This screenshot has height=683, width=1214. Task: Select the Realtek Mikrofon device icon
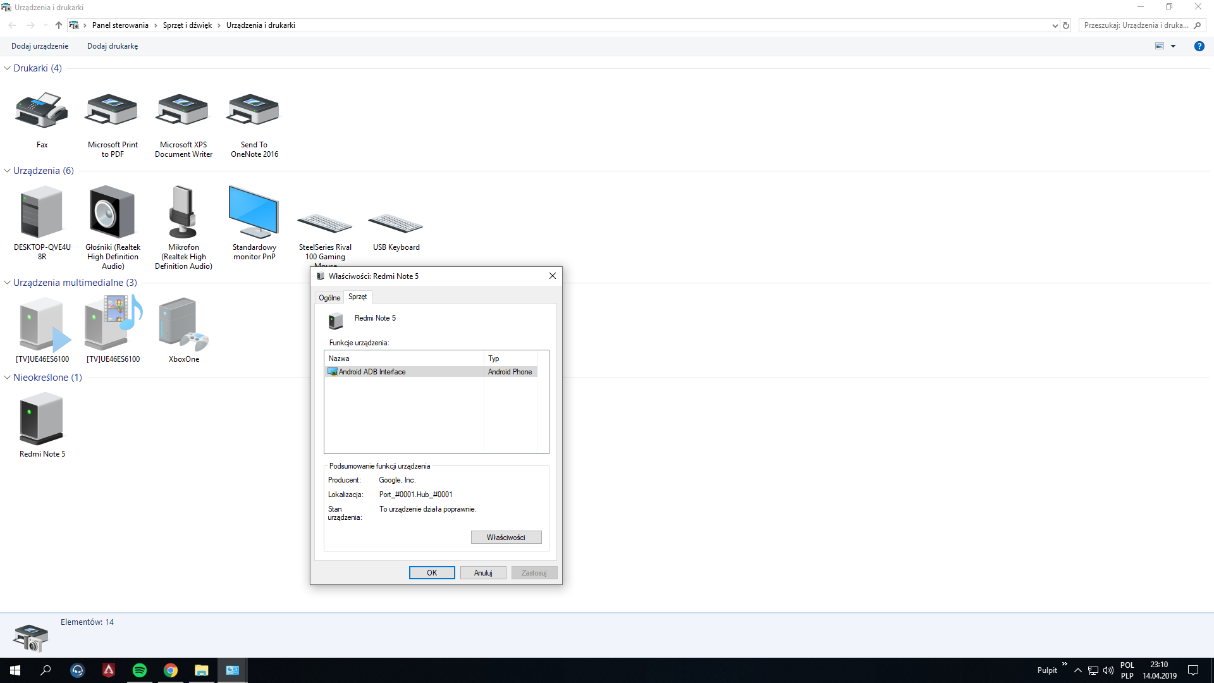coord(183,212)
